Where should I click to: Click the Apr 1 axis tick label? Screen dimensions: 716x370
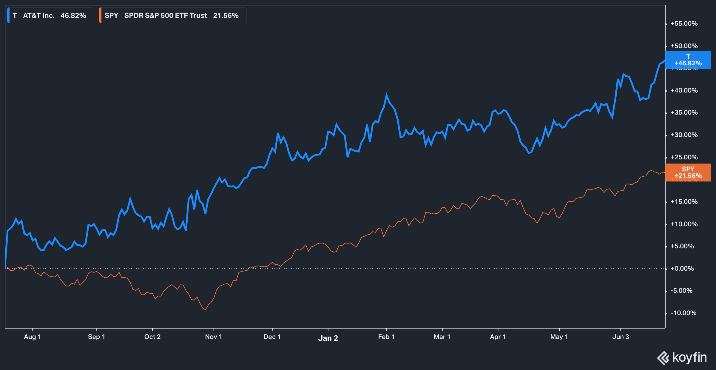(498, 337)
